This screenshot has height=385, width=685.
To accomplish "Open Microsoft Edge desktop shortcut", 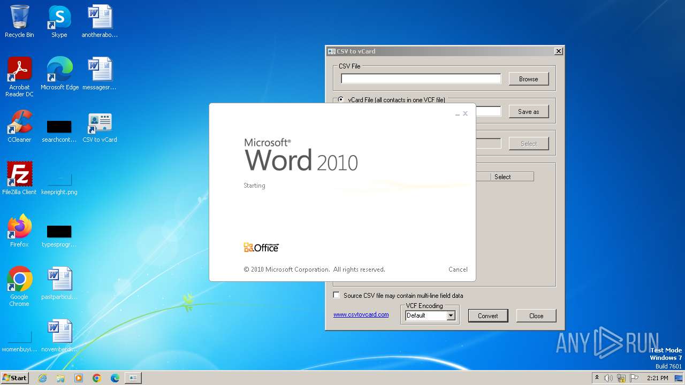I will (x=59, y=74).
